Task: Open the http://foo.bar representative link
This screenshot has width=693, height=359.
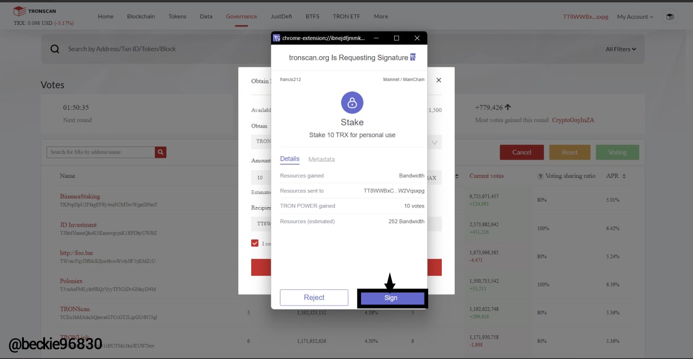Action: coord(76,252)
